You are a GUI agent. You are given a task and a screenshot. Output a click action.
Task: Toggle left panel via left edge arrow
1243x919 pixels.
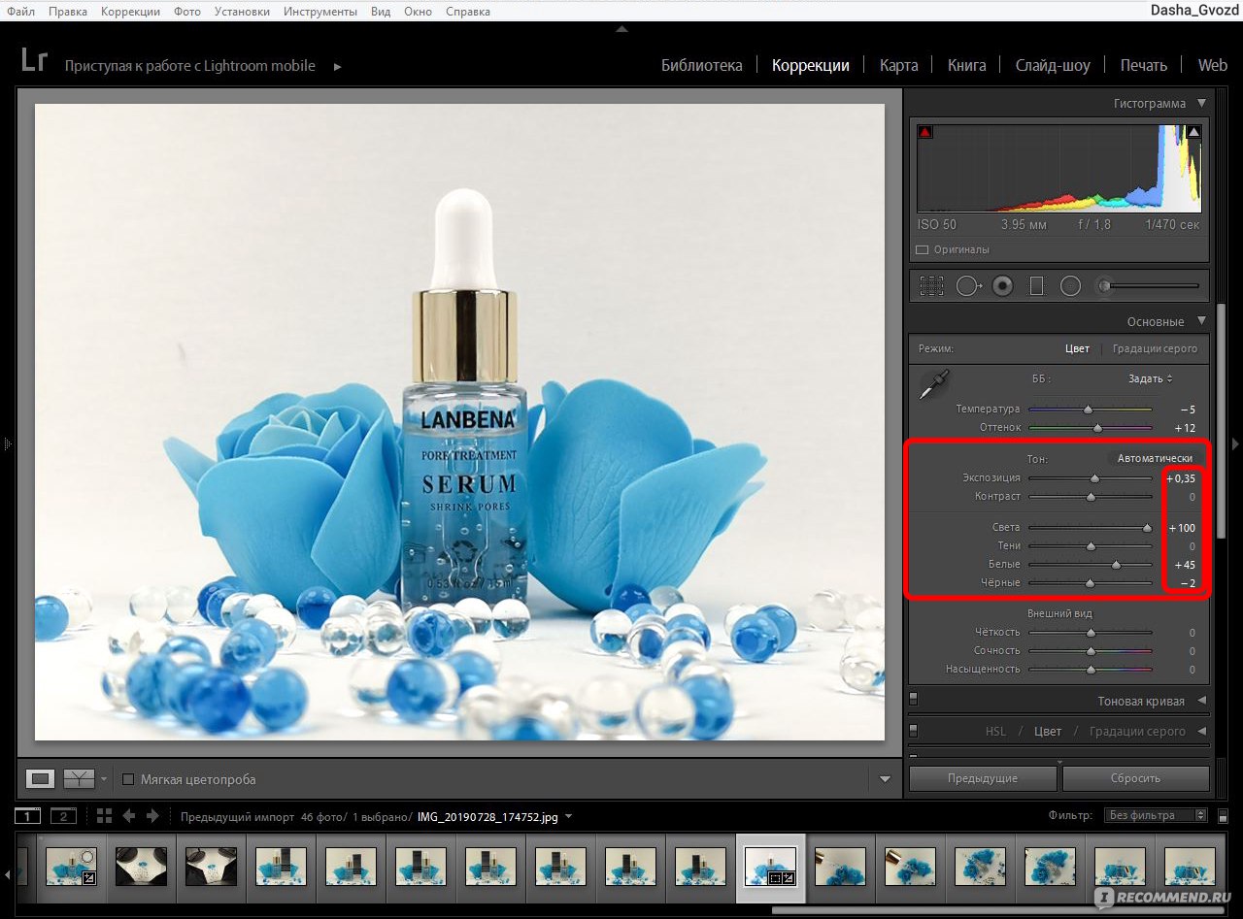click(x=7, y=443)
